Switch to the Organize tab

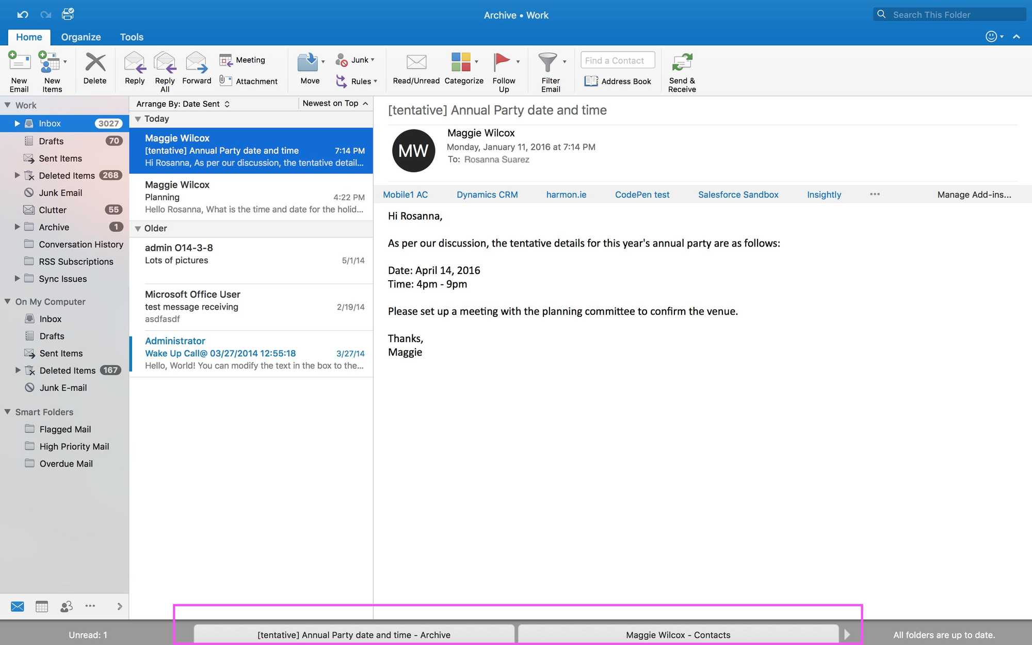(x=80, y=37)
